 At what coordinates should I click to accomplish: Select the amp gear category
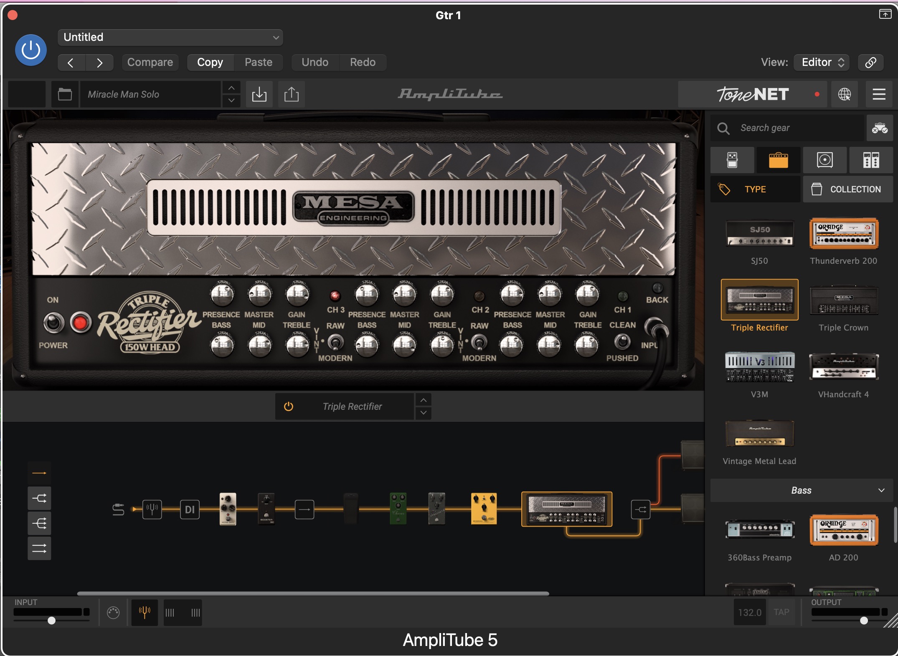coord(779,160)
